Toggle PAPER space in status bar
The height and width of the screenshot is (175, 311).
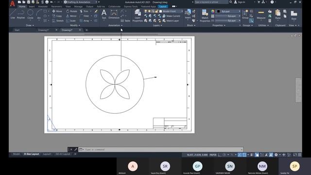tap(213, 155)
